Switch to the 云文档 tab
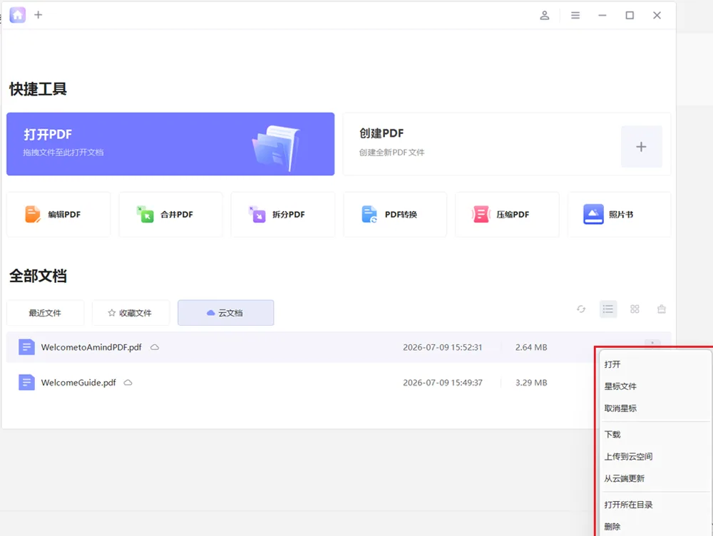 (225, 313)
